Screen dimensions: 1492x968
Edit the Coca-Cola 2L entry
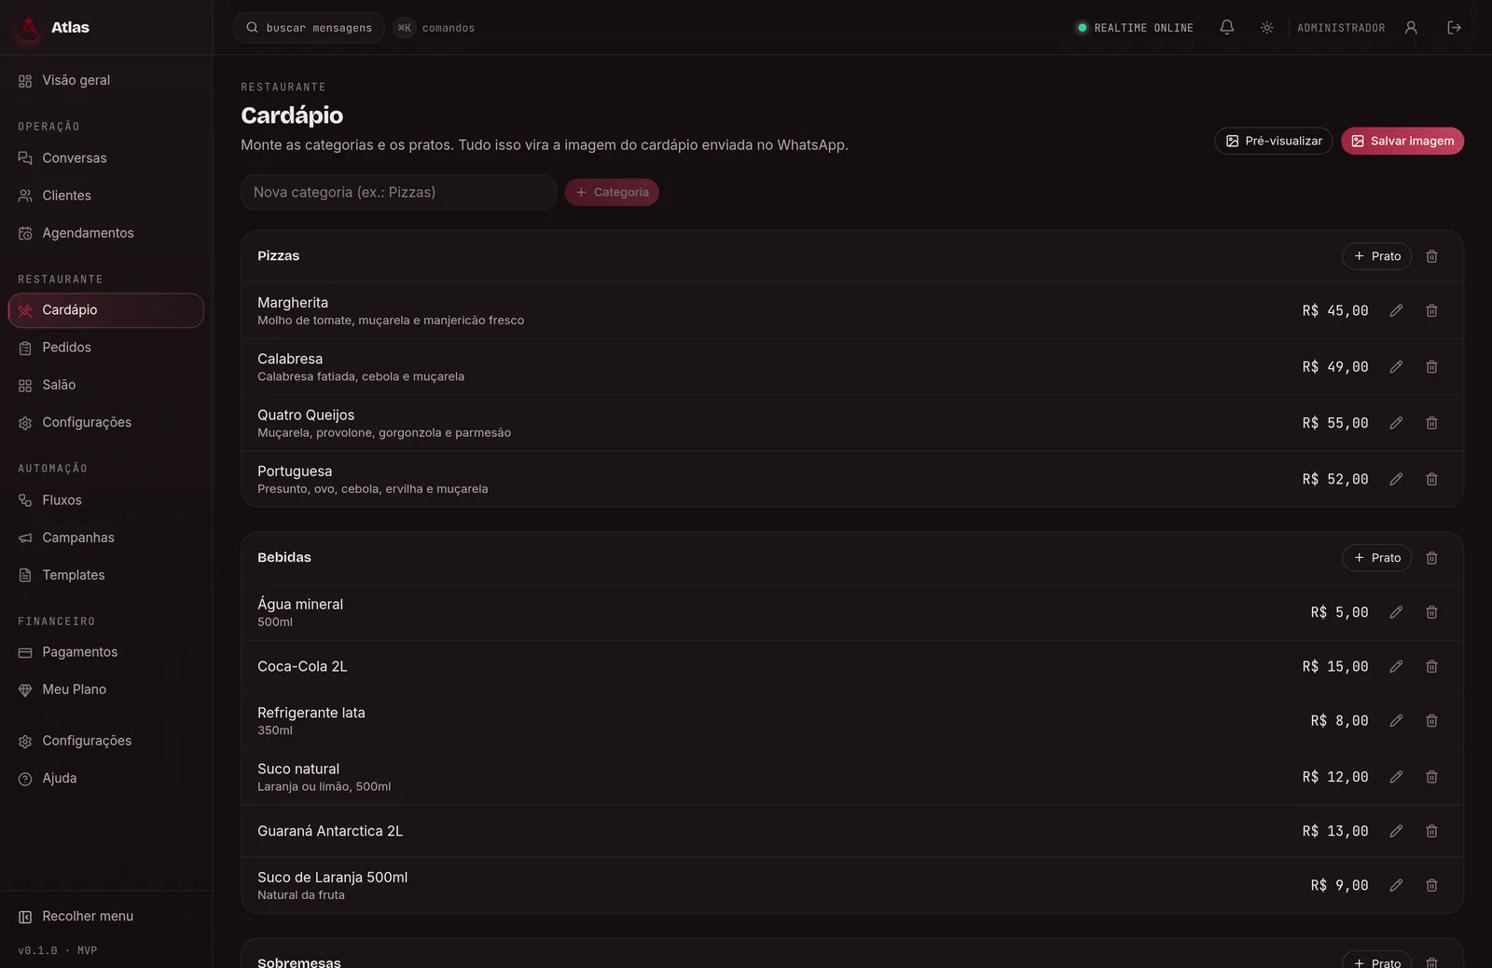click(1396, 666)
